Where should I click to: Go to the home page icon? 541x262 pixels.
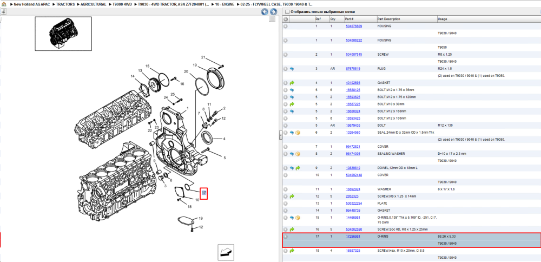click(3, 4)
